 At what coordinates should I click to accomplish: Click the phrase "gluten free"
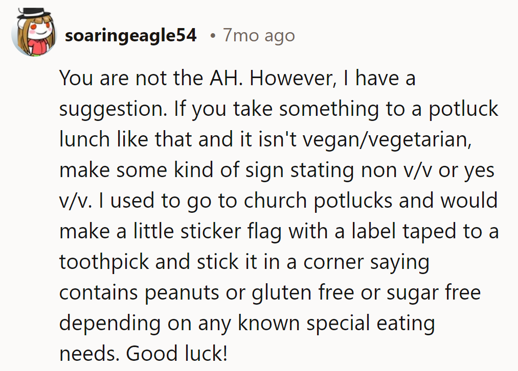[x=304, y=292]
